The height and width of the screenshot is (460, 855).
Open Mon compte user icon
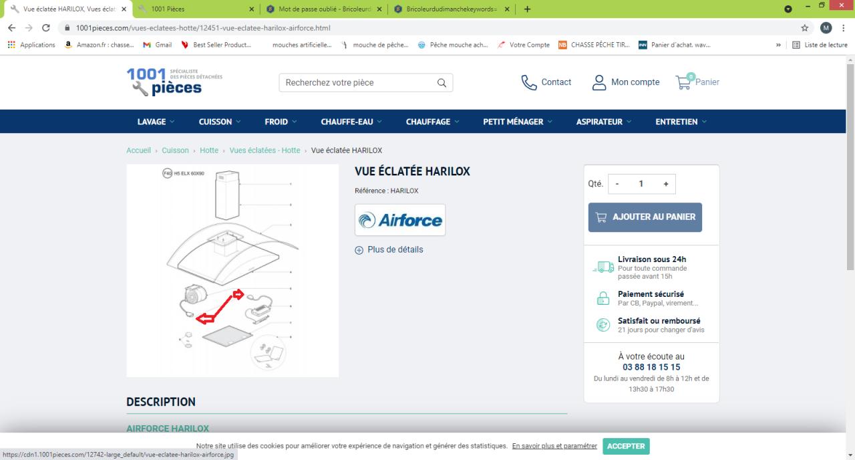[599, 82]
